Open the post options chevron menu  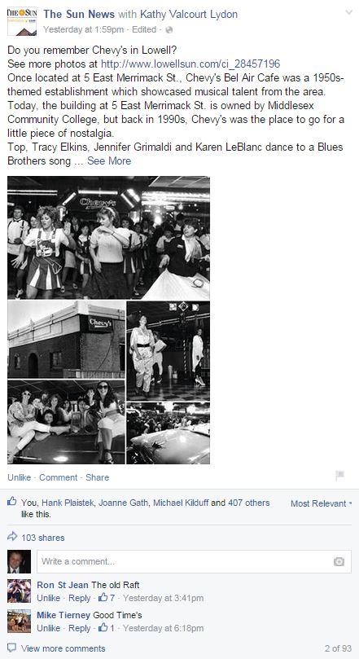point(348,12)
